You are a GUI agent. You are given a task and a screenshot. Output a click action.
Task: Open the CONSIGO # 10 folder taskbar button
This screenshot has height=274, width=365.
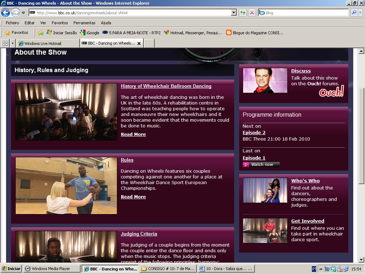(x=168, y=269)
